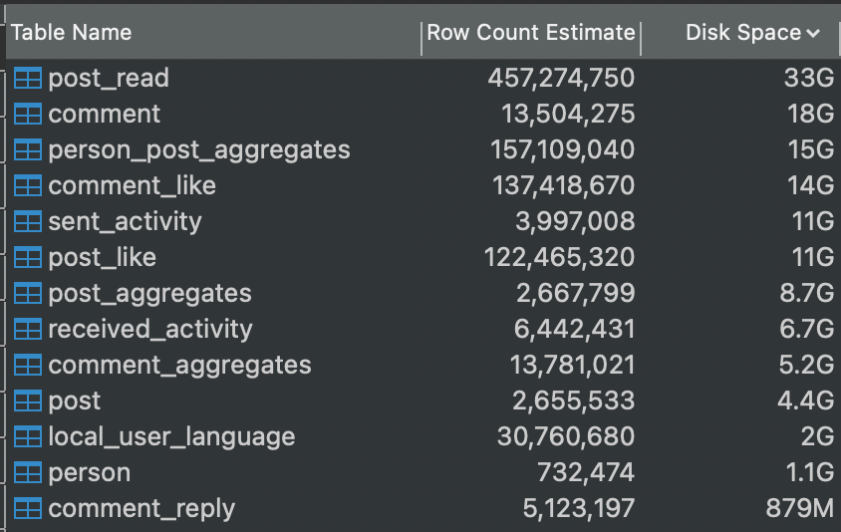The height and width of the screenshot is (532, 841).
Task: Select the received_activity table icon
Action: (27, 330)
